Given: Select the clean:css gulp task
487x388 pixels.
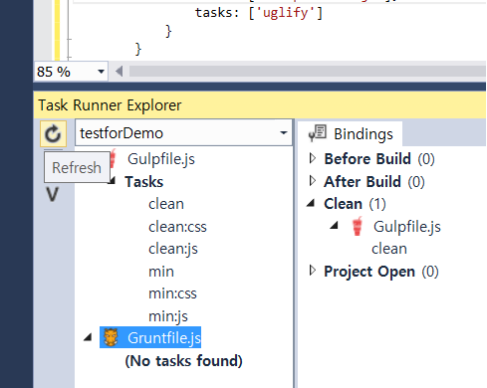Looking at the screenshot, I should coord(177,227).
